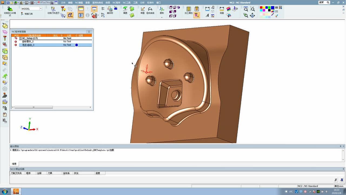Toggle the highlighted tool icon below 加工属性
The height and width of the screenshot is (195, 346).
click(x=197, y=15)
